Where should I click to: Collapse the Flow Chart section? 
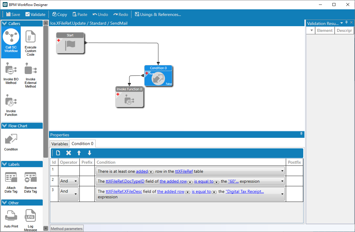point(4,125)
